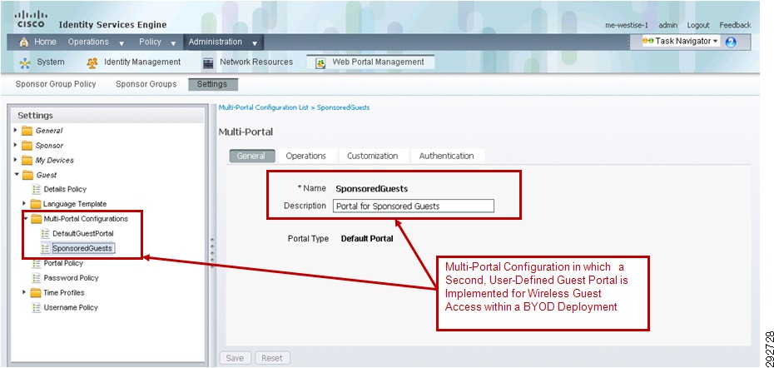This screenshot has height=368, width=774.
Task: Expand the Sponsor settings folder
Action: 16,145
